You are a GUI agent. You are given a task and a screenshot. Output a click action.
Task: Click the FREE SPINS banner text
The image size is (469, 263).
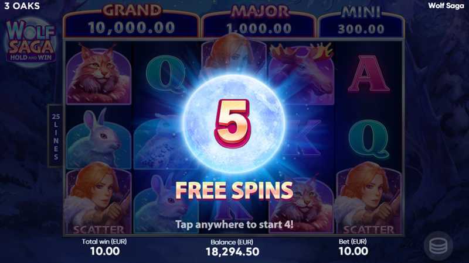234,191
